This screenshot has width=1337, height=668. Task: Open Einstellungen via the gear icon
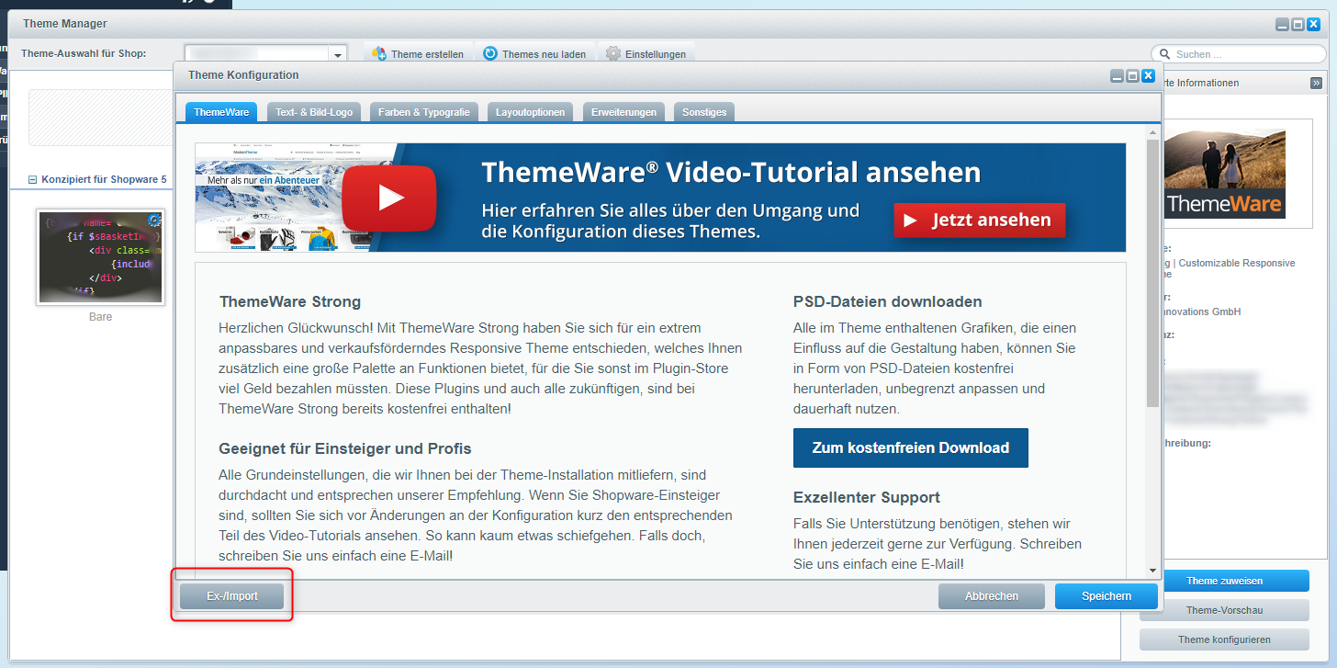click(612, 54)
